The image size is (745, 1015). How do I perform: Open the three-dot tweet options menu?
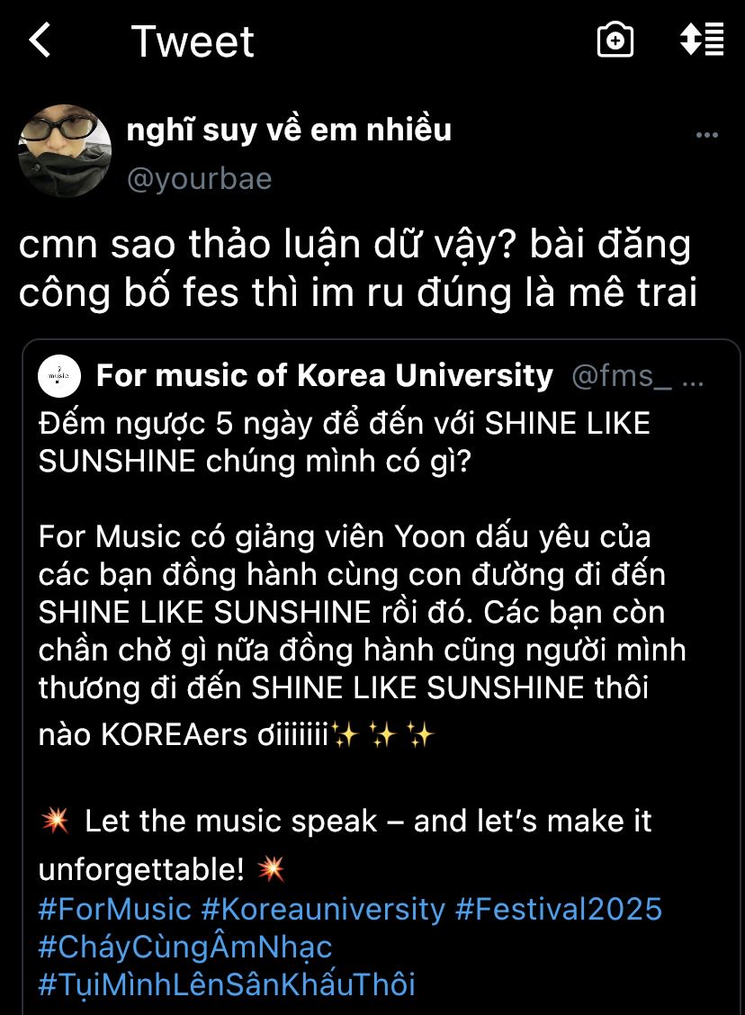(707, 136)
